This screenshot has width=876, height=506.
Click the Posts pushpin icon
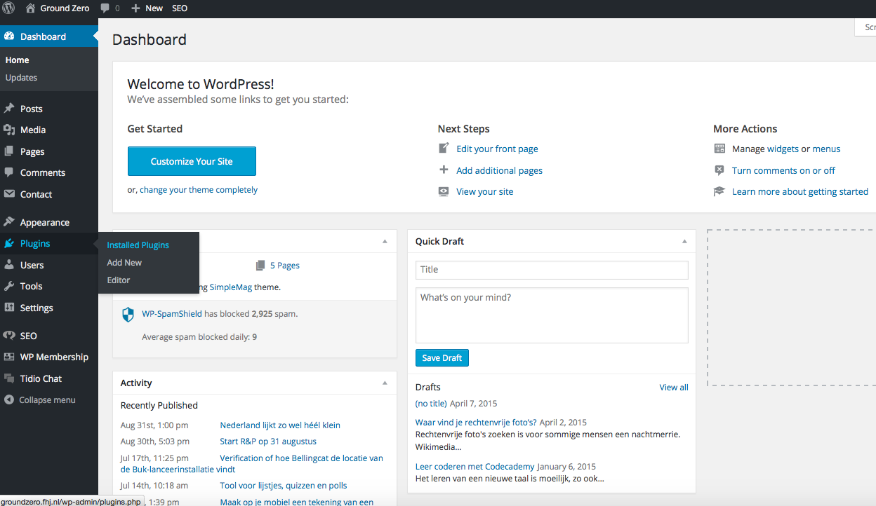(x=9, y=109)
